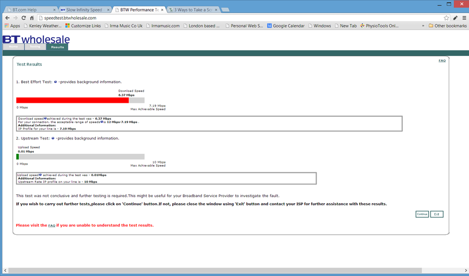Viewport: 469px width, 276px height.
Task: Click 'This test was not conclusive' sentence
Action: [147, 196]
